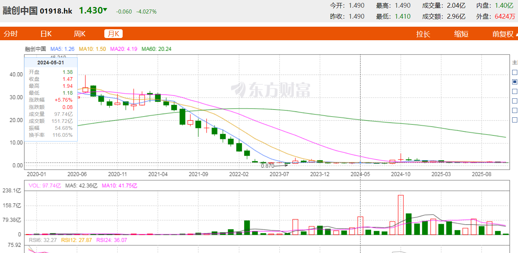
Task: Click the green down-triangle beside price 1.430
Action: pos(105,10)
